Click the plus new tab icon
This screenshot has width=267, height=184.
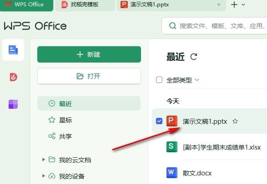[x=234, y=5]
